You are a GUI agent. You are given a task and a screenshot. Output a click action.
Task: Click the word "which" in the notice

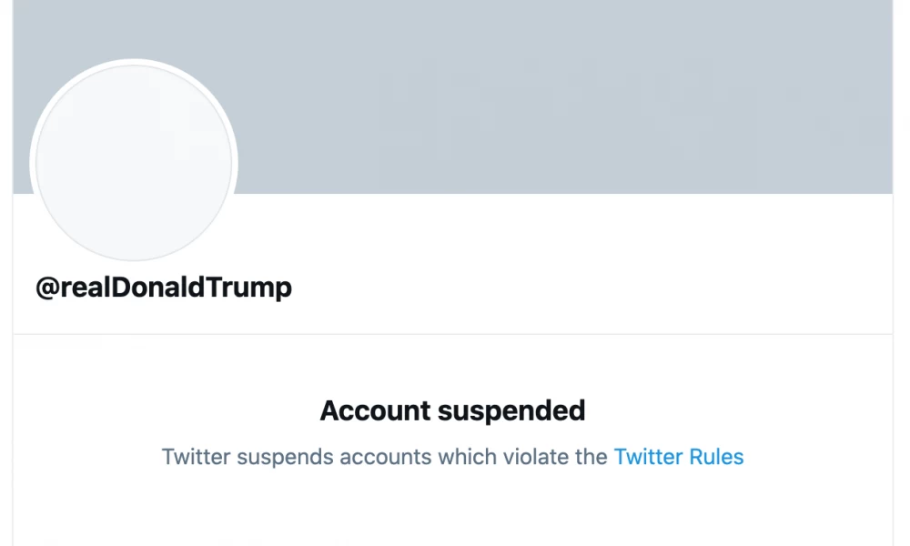(464, 457)
